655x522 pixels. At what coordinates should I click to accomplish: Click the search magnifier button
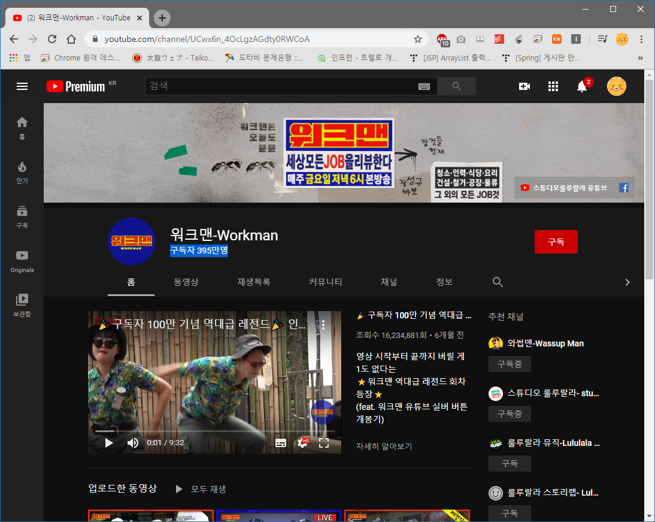click(x=456, y=86)
